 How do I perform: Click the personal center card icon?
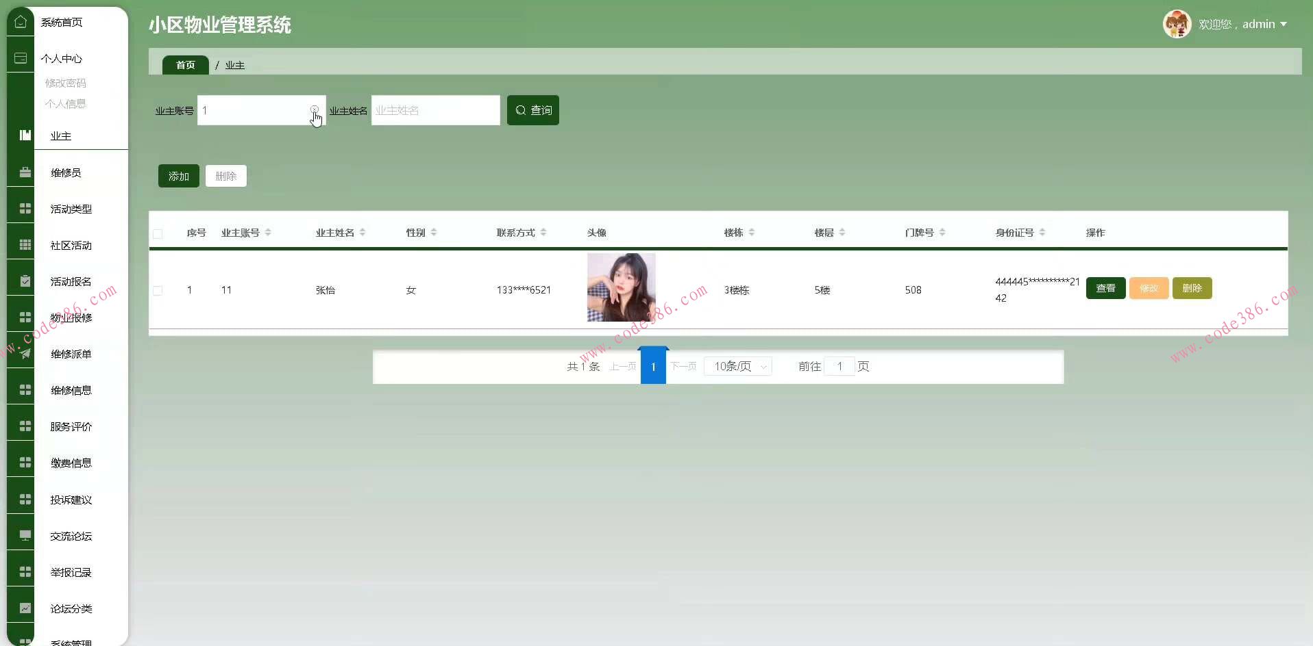21,58
